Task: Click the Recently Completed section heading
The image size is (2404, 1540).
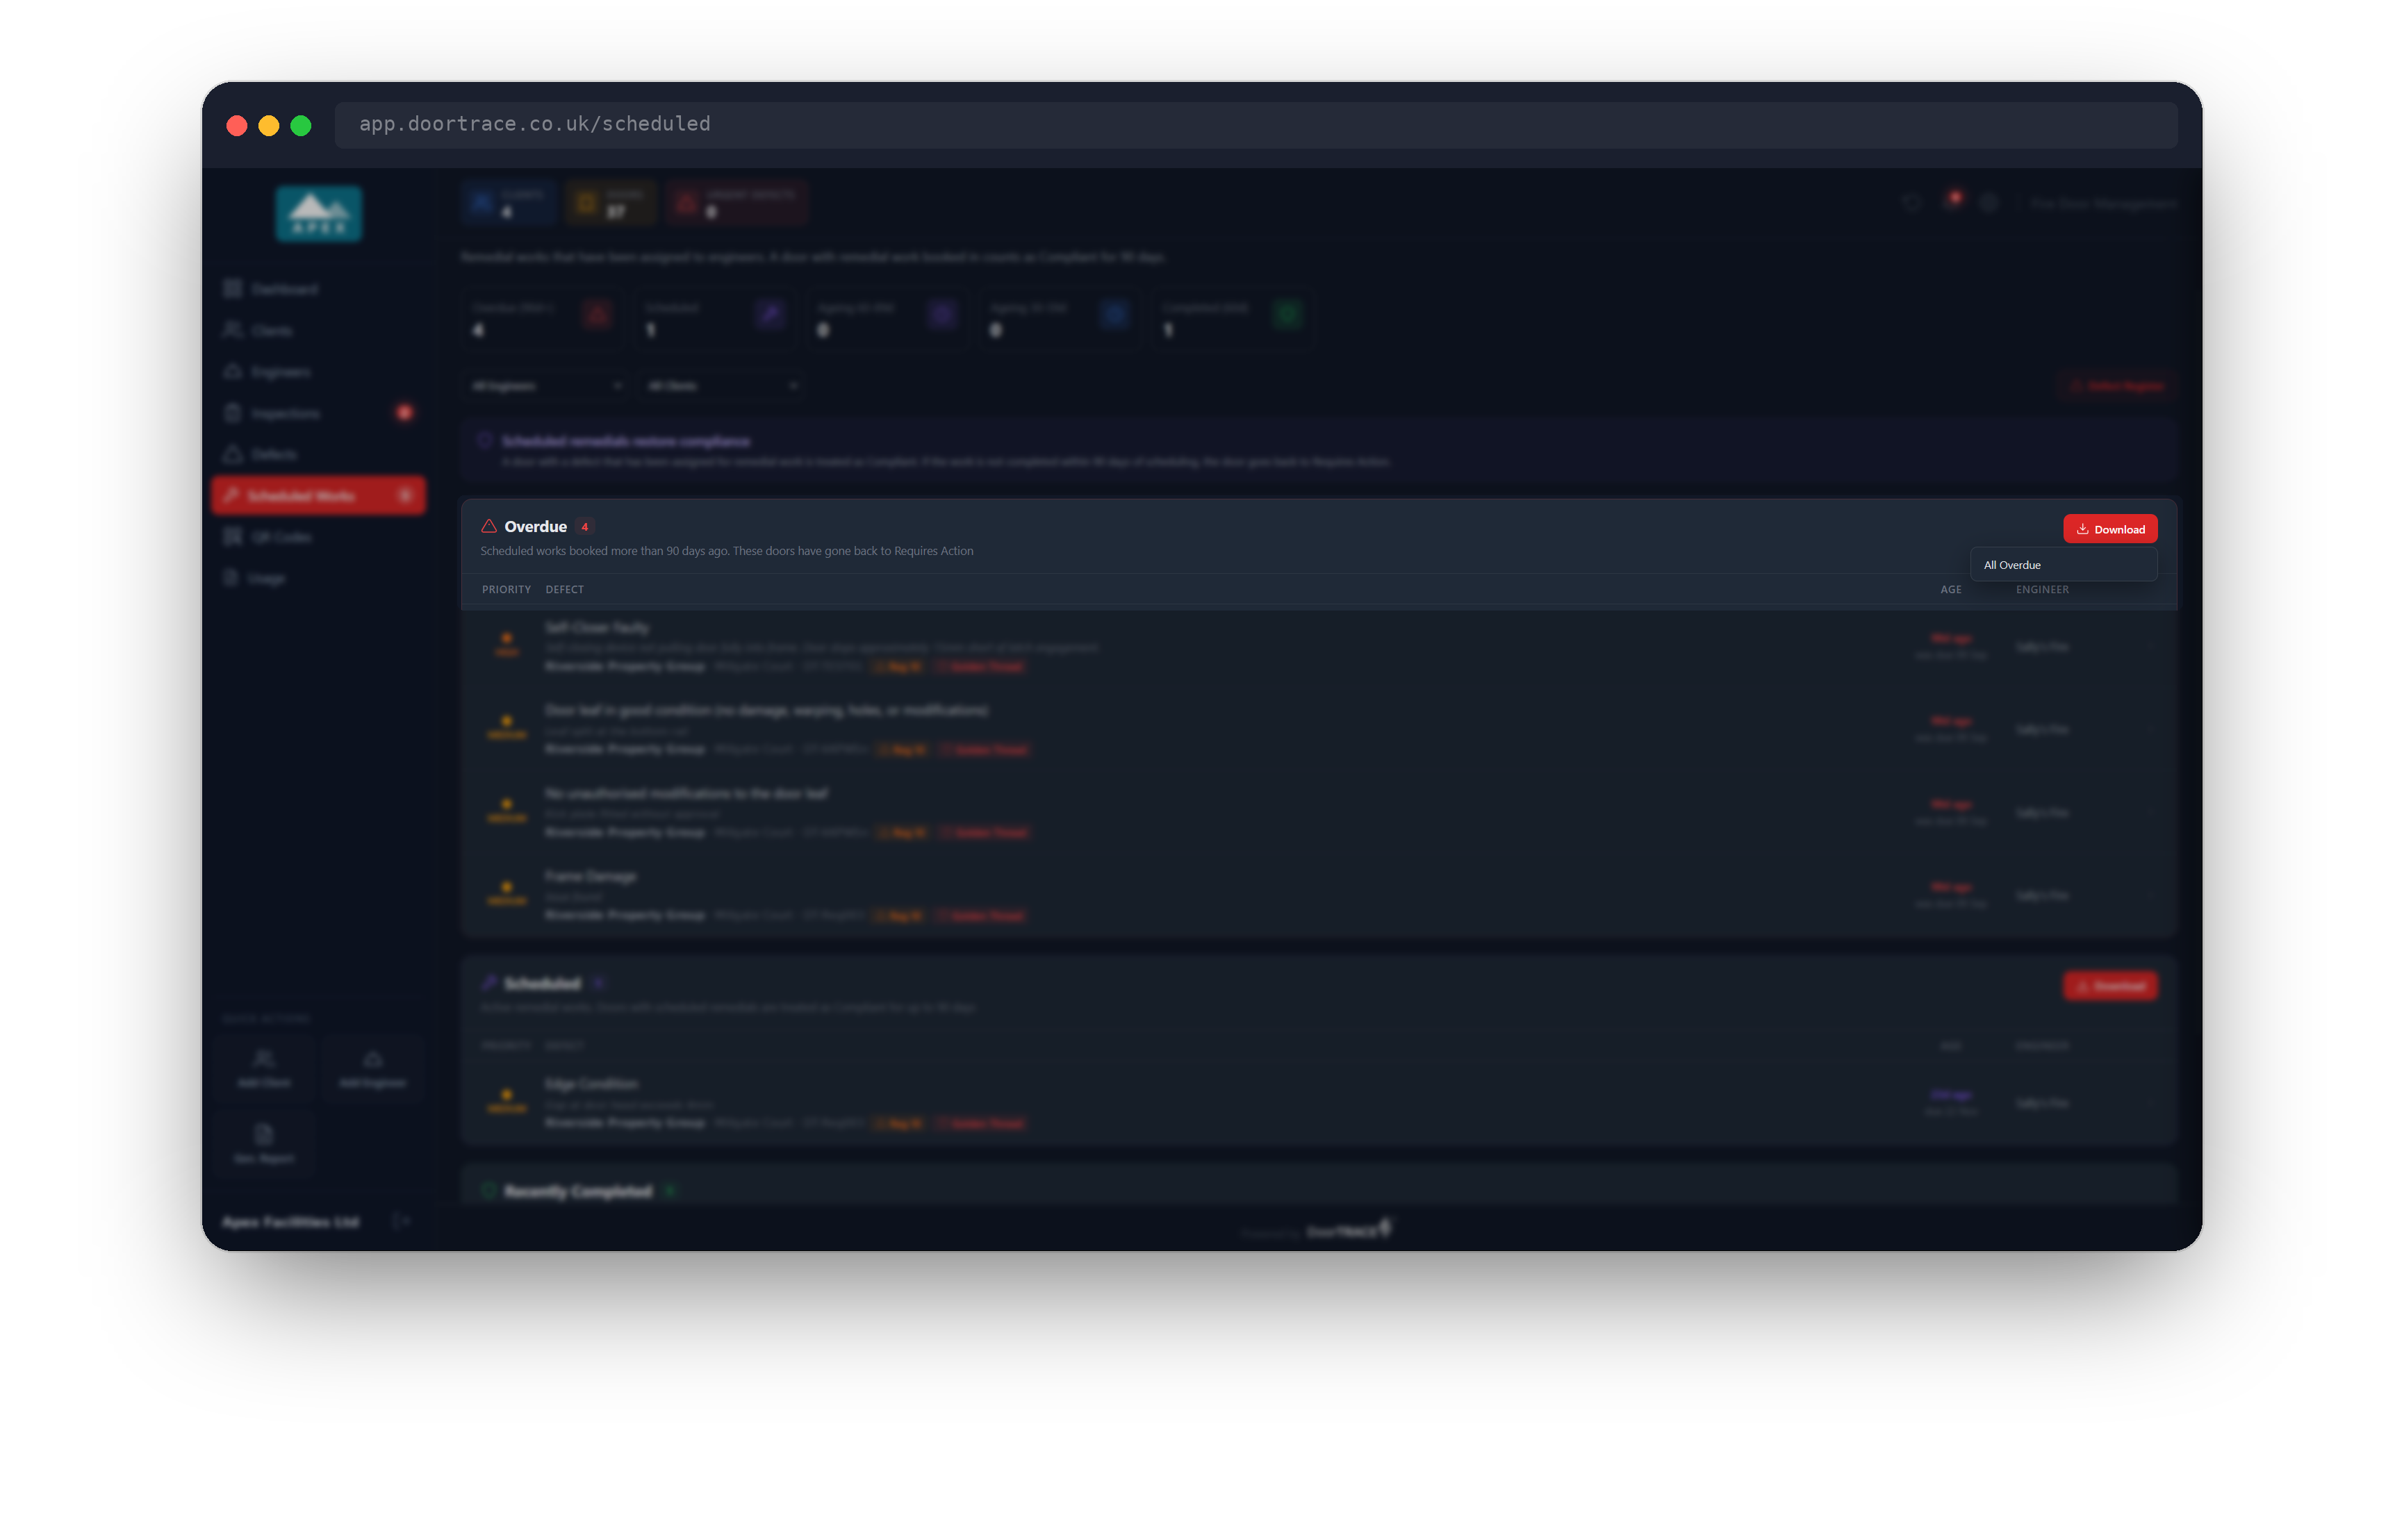Action: (x=577, y=1191)
